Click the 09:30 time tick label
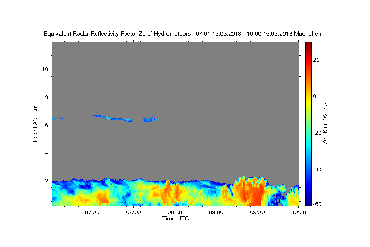Screen dimensions: 370x247 (257, 213)
